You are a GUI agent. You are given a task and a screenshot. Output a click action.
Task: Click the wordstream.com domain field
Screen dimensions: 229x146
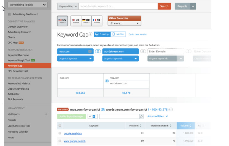[120, 51]
